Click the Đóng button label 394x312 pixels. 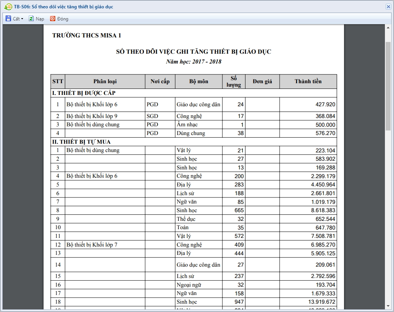pos(63,19)
